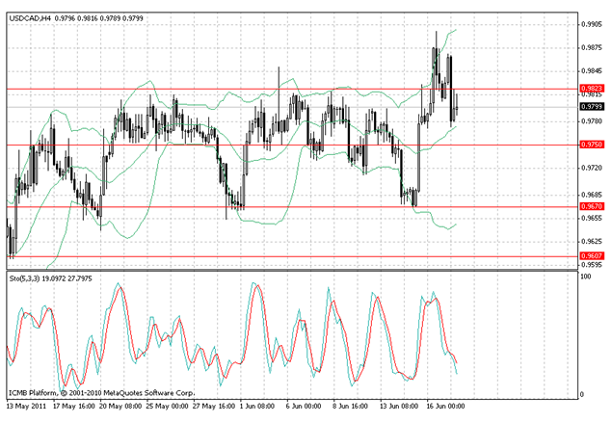Click the 13 May 2011 date label

(x=27, y=407)
